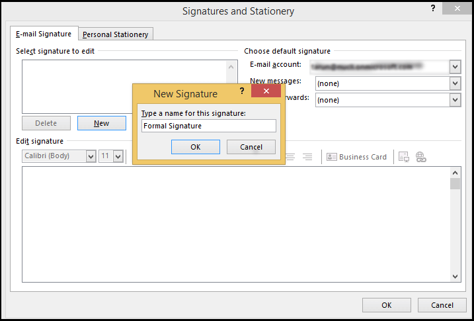474x321 pixels.
Task: Click the down arrow of edit signature scrollbar
Action: [x=455, y=276]
